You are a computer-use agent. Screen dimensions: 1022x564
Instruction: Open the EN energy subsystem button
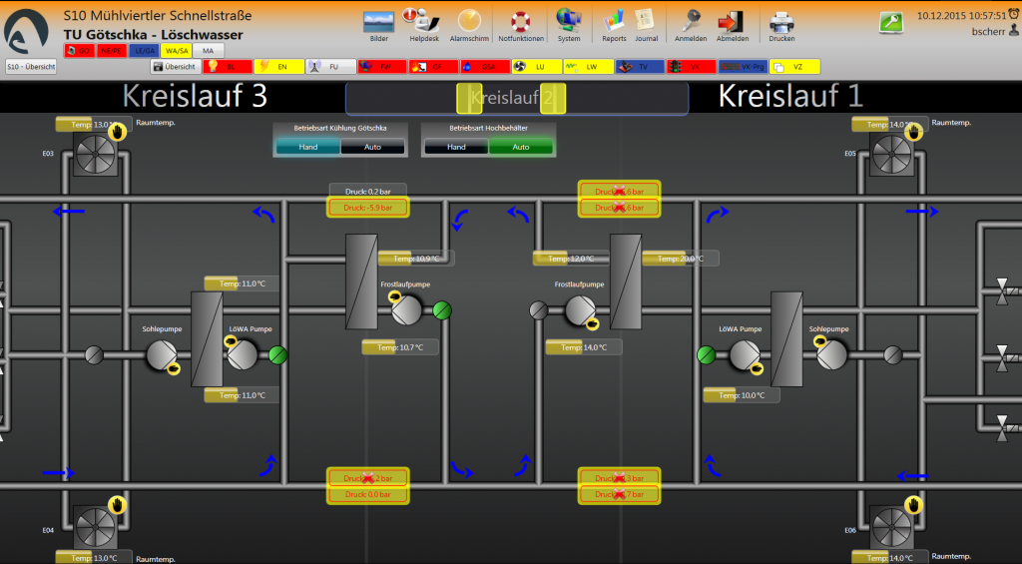pos(279,67)
